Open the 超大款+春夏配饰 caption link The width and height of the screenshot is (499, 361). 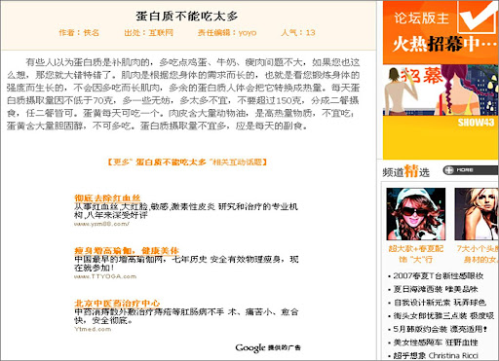pos(416,254)
